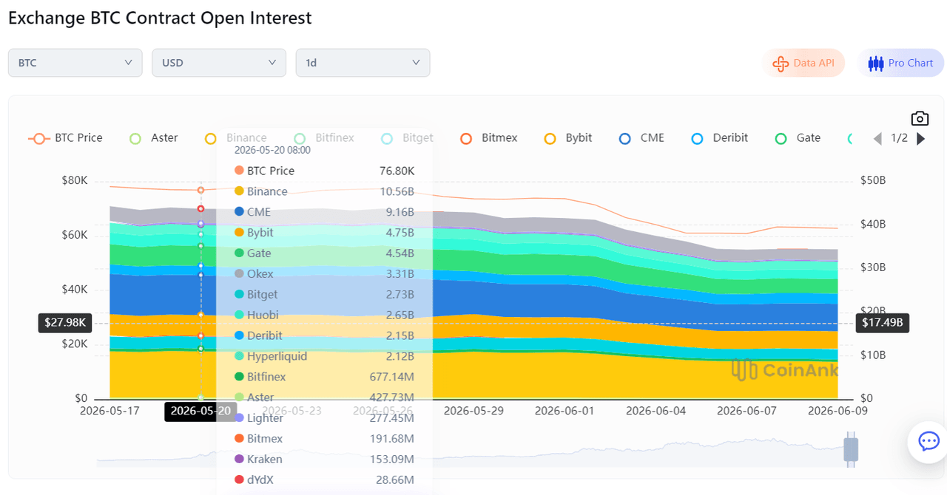Click the Data API button

point(803,63)
